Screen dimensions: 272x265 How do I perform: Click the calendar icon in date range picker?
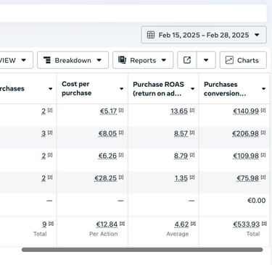[151, 35]
